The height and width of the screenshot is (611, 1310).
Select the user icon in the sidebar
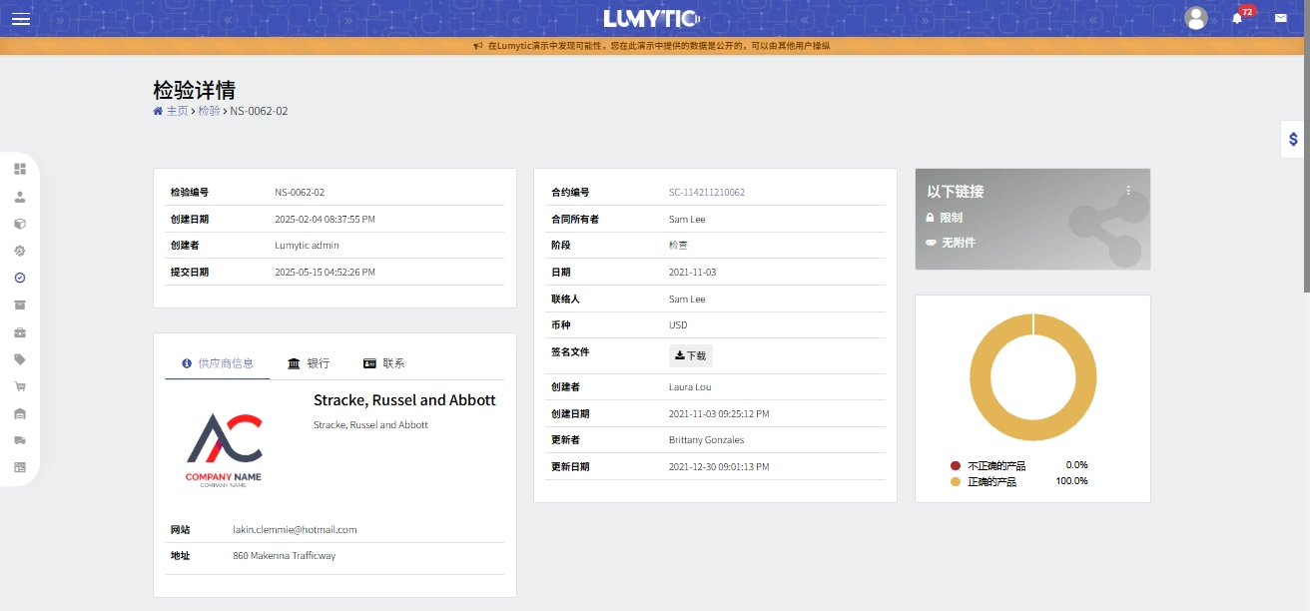20,197
